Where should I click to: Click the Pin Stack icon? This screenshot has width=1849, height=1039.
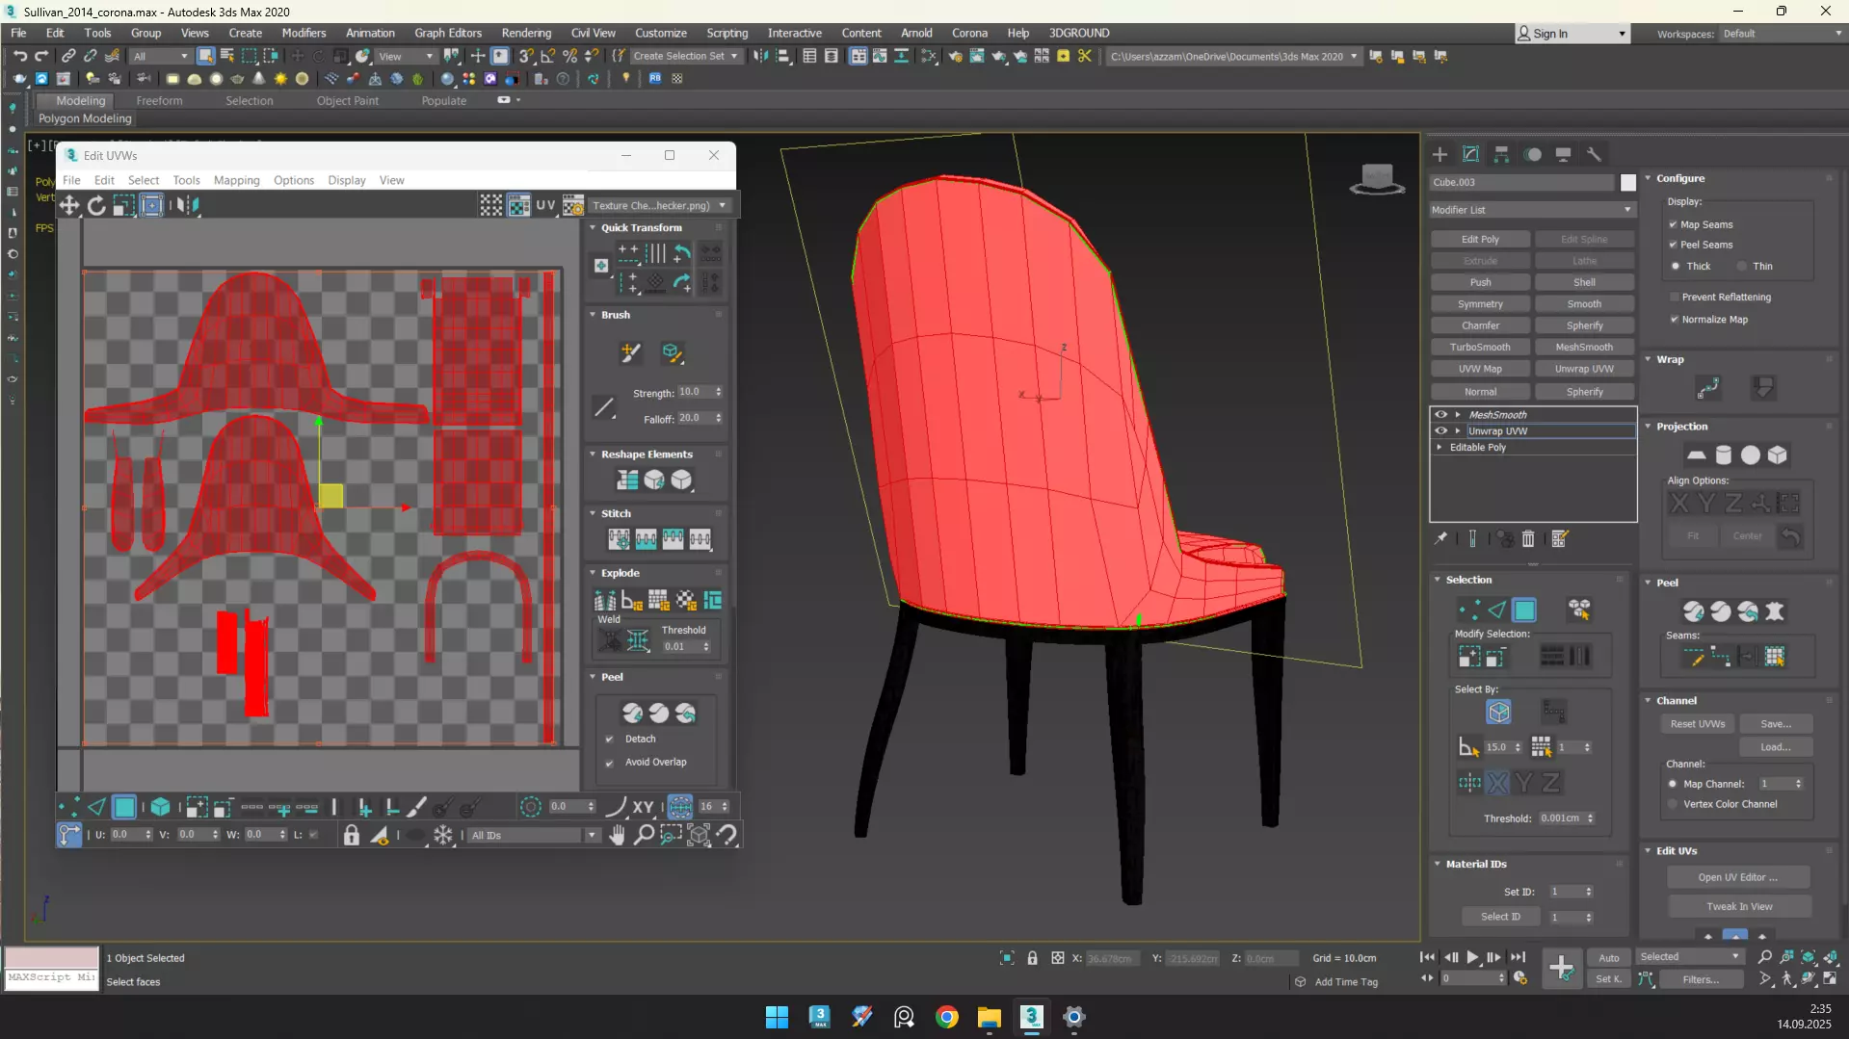coord(1440,539)
